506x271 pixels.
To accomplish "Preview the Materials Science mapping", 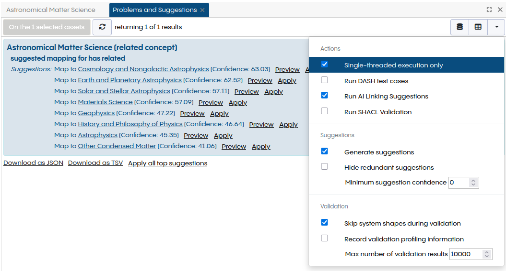I will [211, 102].
